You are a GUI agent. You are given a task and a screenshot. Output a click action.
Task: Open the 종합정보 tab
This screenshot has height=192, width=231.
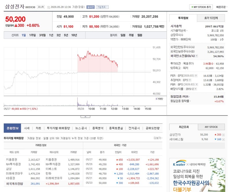[x=12, y=128]
